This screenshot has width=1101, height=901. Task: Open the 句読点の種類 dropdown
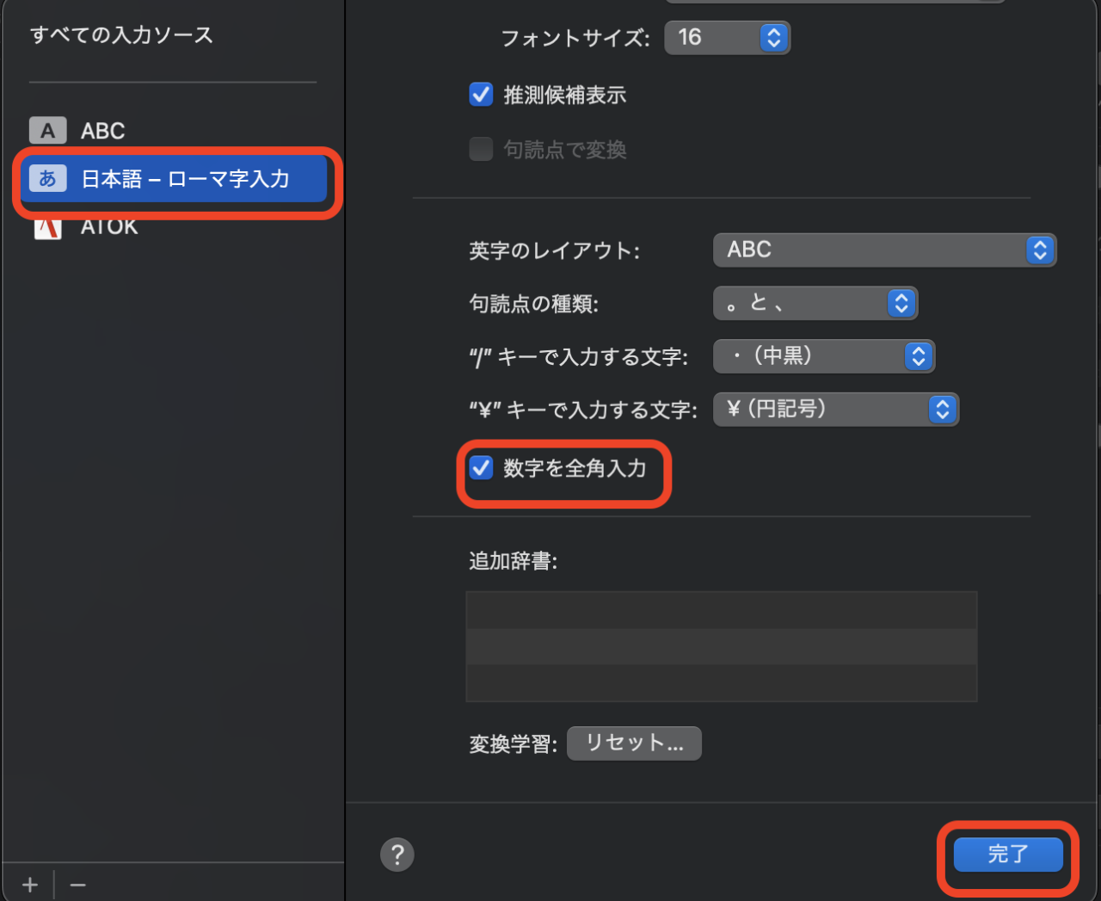(x=901, y=303)
